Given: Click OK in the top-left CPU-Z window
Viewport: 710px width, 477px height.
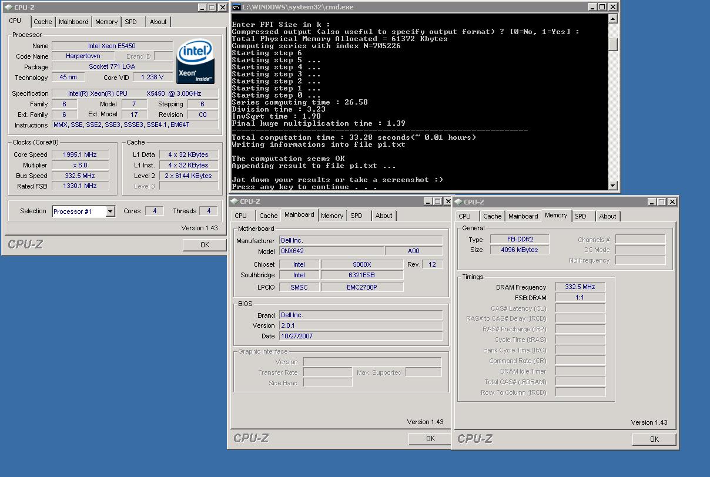Looking at the screenshot, I should click(x=205, y=244).
